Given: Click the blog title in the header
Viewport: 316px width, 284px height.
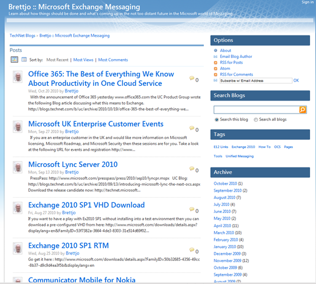Looking at the screenshot, I should pyautogui.click(x=74, y=7).
